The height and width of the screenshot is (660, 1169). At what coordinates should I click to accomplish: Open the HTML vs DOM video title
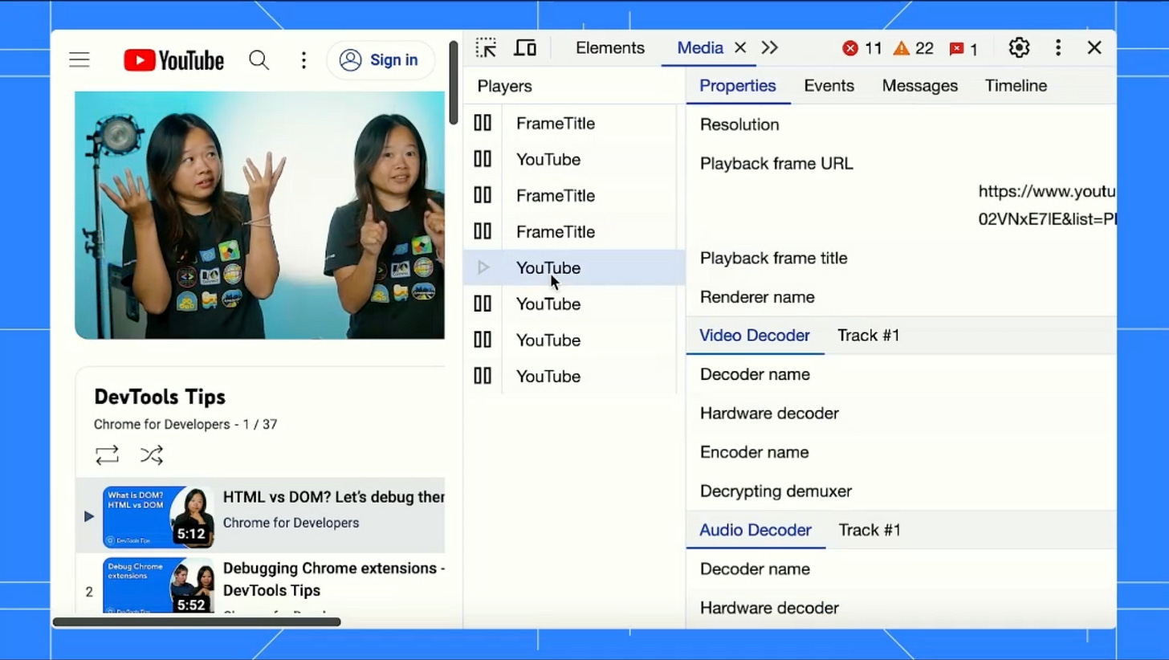click(333, 497)
